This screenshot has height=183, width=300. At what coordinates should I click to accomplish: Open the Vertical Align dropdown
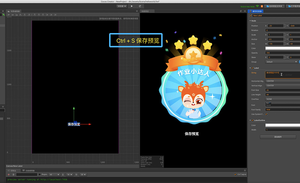click(x=283, y=86)
